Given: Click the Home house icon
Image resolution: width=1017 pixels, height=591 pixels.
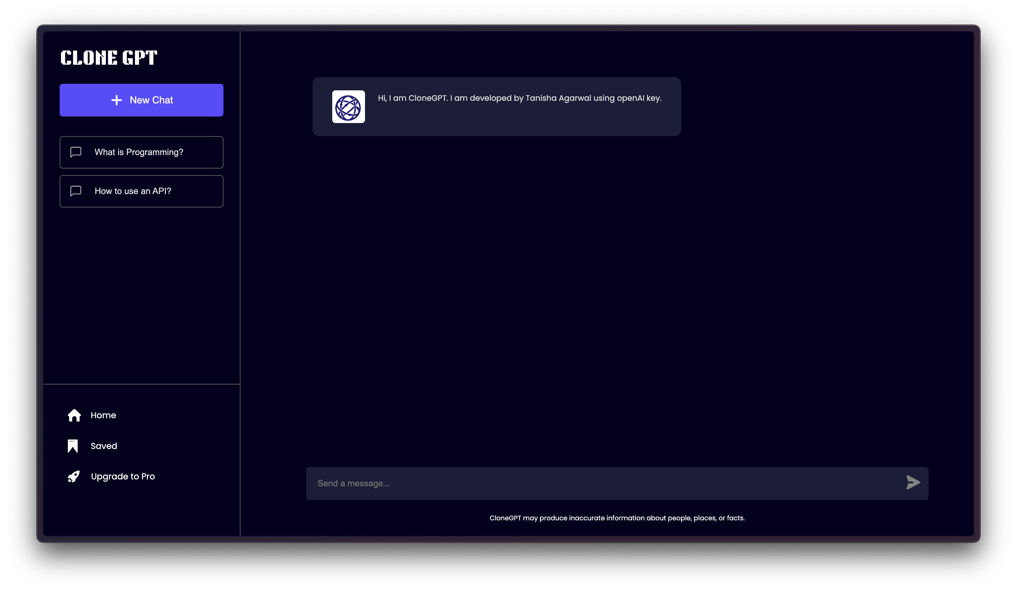Looking at the screenshot, I should tap(74, 415).
